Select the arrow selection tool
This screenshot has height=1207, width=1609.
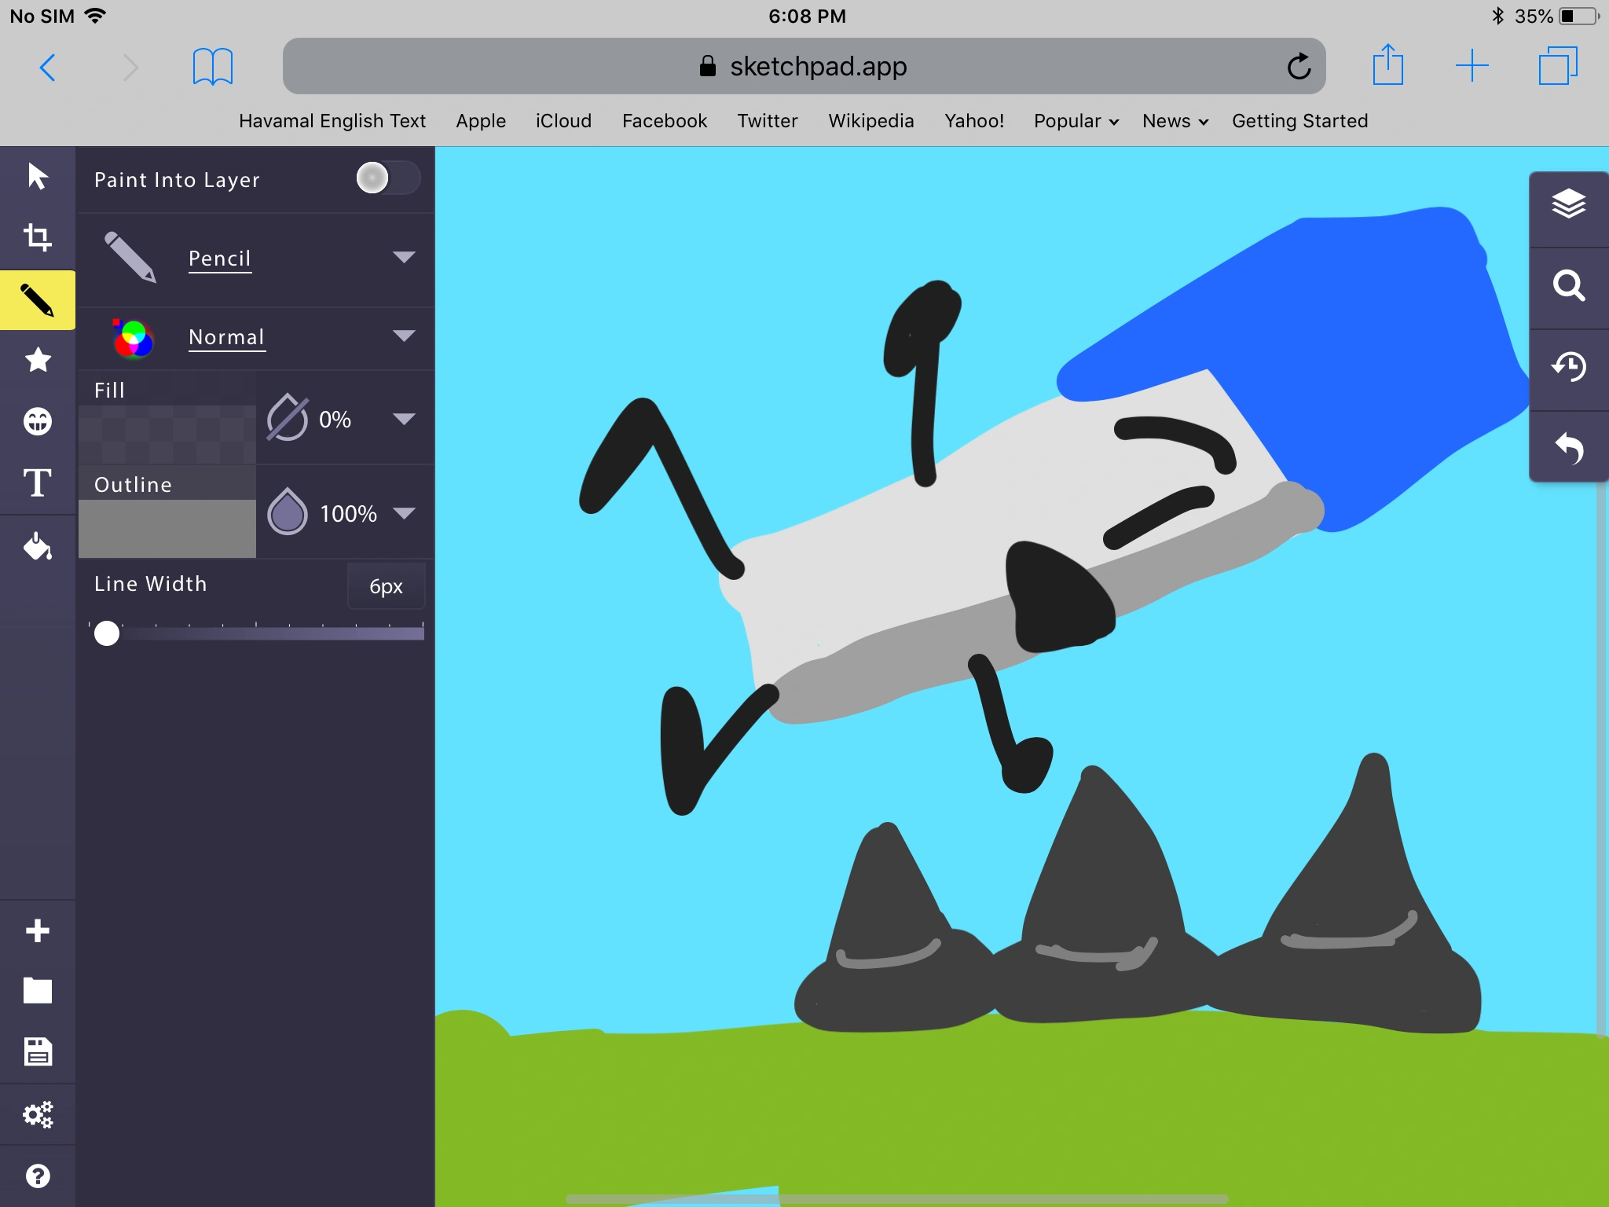[x=37, y=176]
